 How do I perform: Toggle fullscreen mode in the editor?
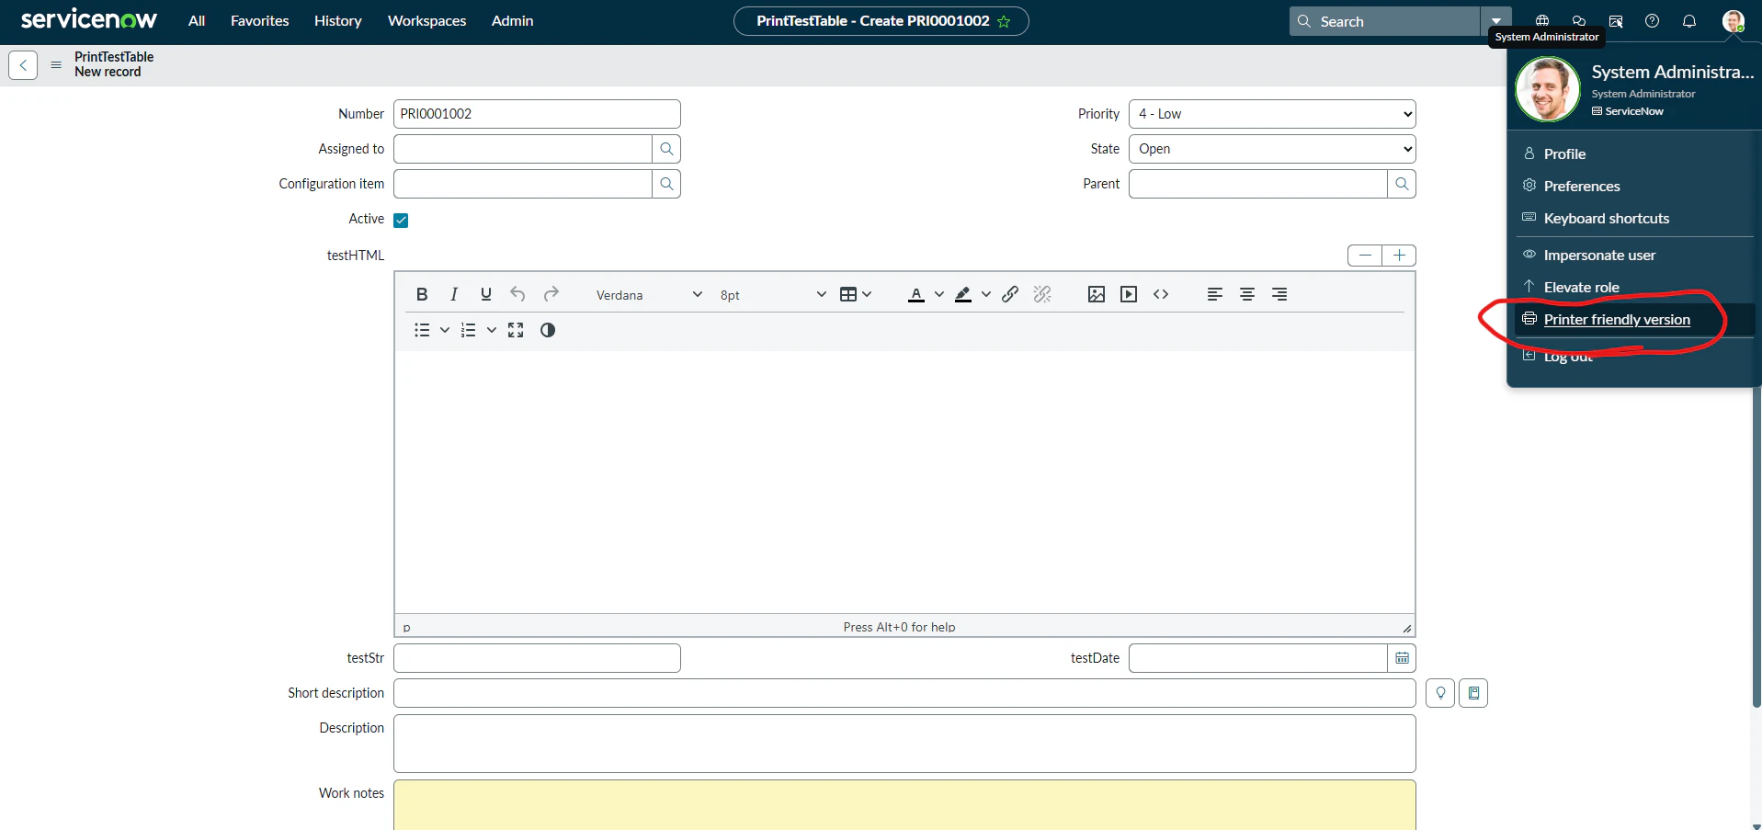[516, 330]
